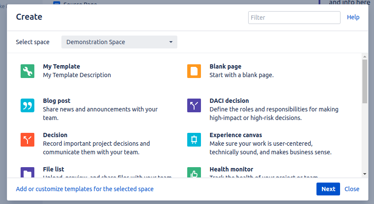Select the Health monitor thumbs-up icon
Image resolution: width=374 pixels, height=204 pixels.
(x=194, y=172)
